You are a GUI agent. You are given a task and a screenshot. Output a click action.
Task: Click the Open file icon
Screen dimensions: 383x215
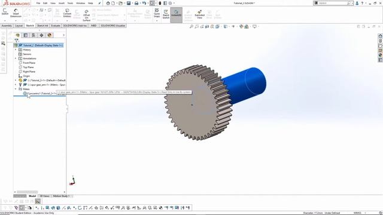[120, 3]
